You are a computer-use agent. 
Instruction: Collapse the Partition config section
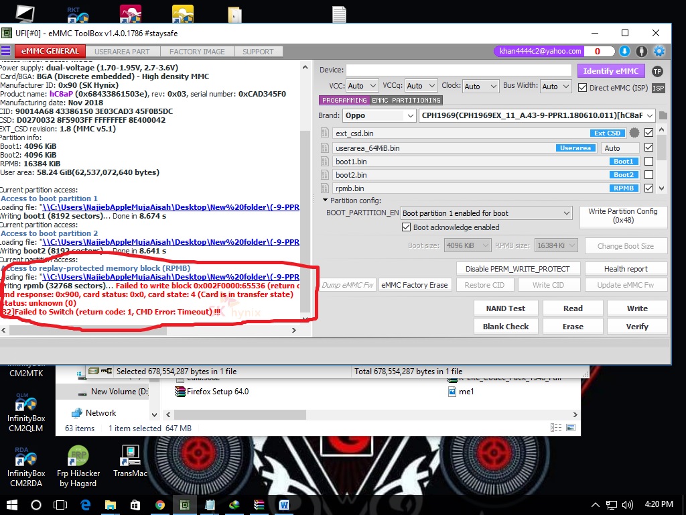click(325, 200)
